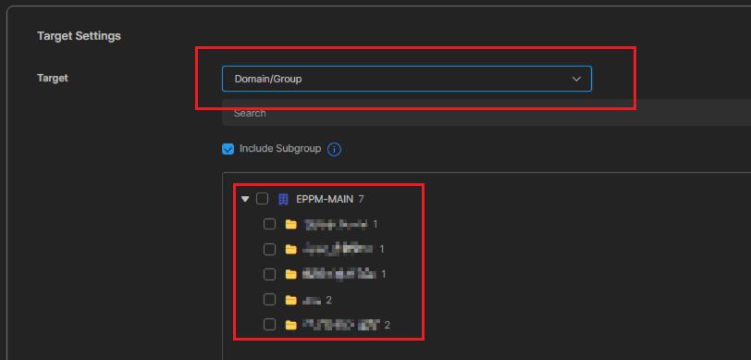Click the Include Subgroup label text
The height and width of the screenshot is (360, 751).
(280, 149)
